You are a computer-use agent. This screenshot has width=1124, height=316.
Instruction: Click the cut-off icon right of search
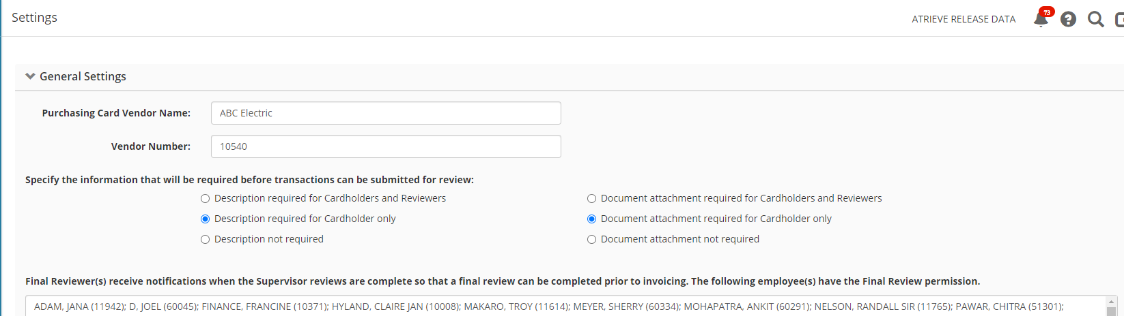(1119, 19)
